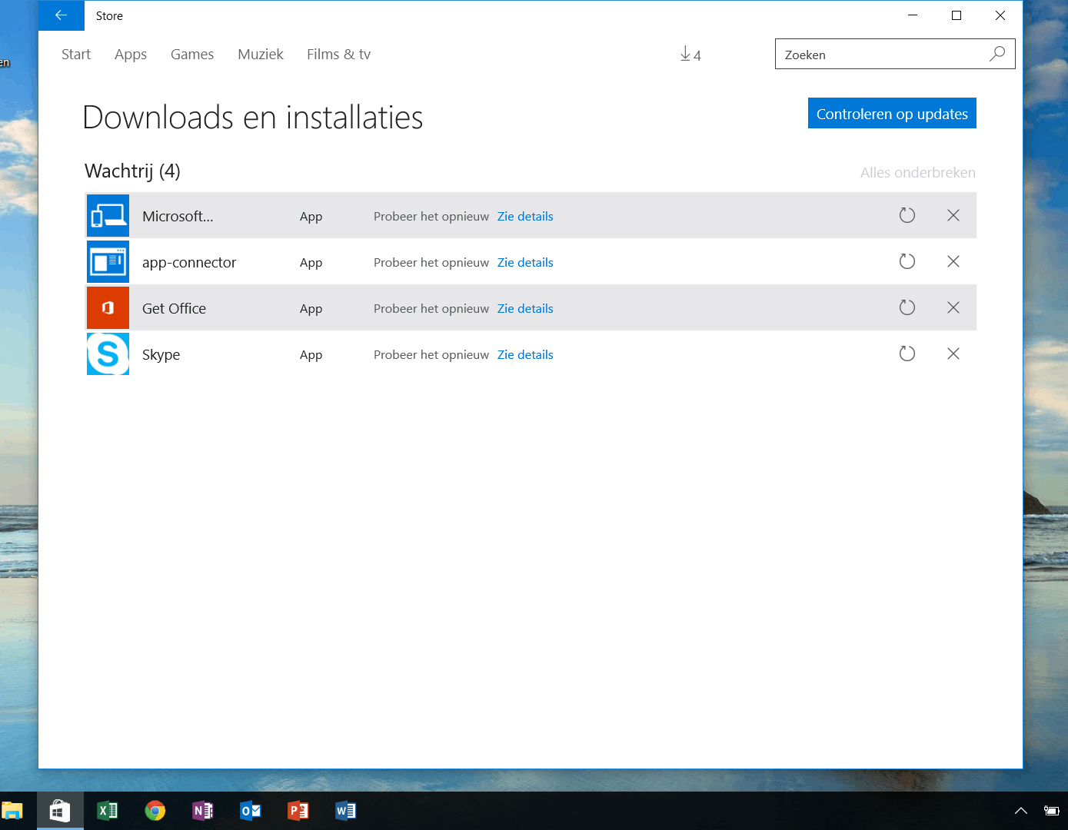Screen dimensions: 1068x830
Task: Open Zie details for Microsoft... app
Action: pos(525,217)
